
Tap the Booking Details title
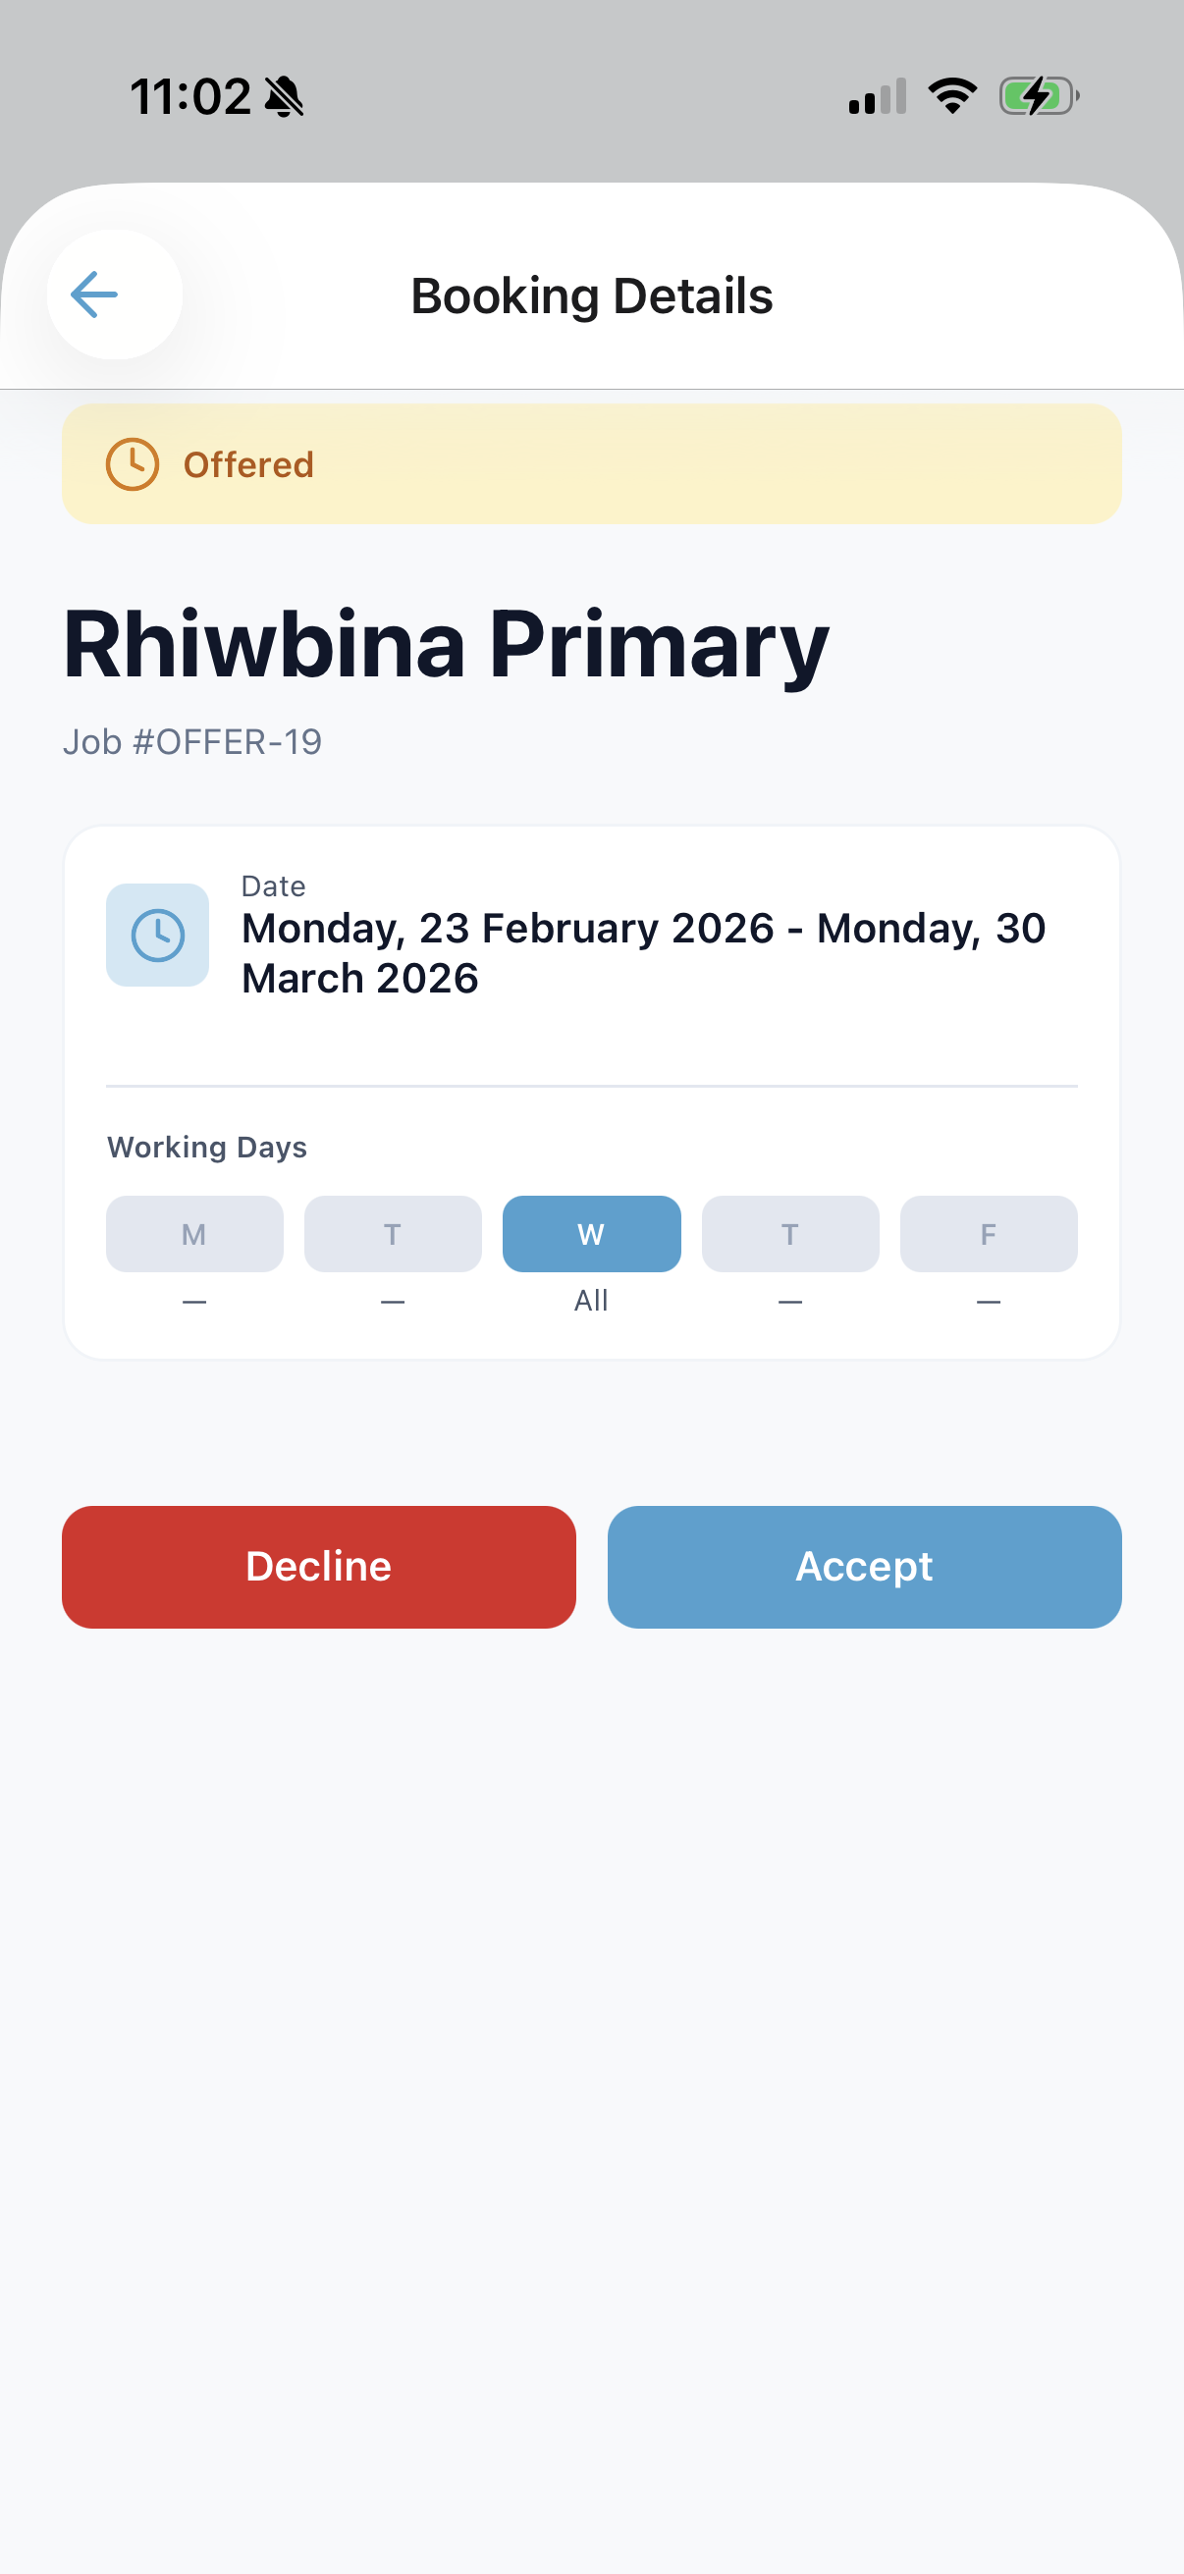(x=591, y=295)
